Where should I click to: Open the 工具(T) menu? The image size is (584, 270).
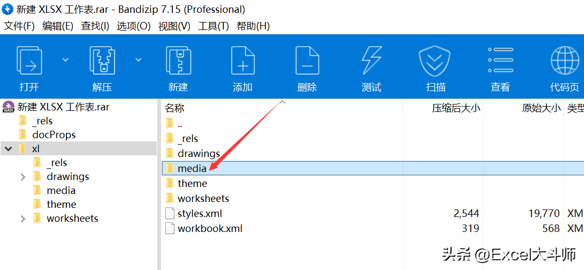pyautogui.click(x=214, y=26)
